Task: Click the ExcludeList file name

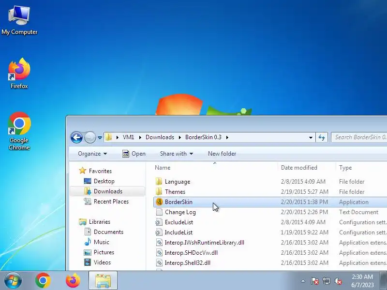Action: pos(179,222)
